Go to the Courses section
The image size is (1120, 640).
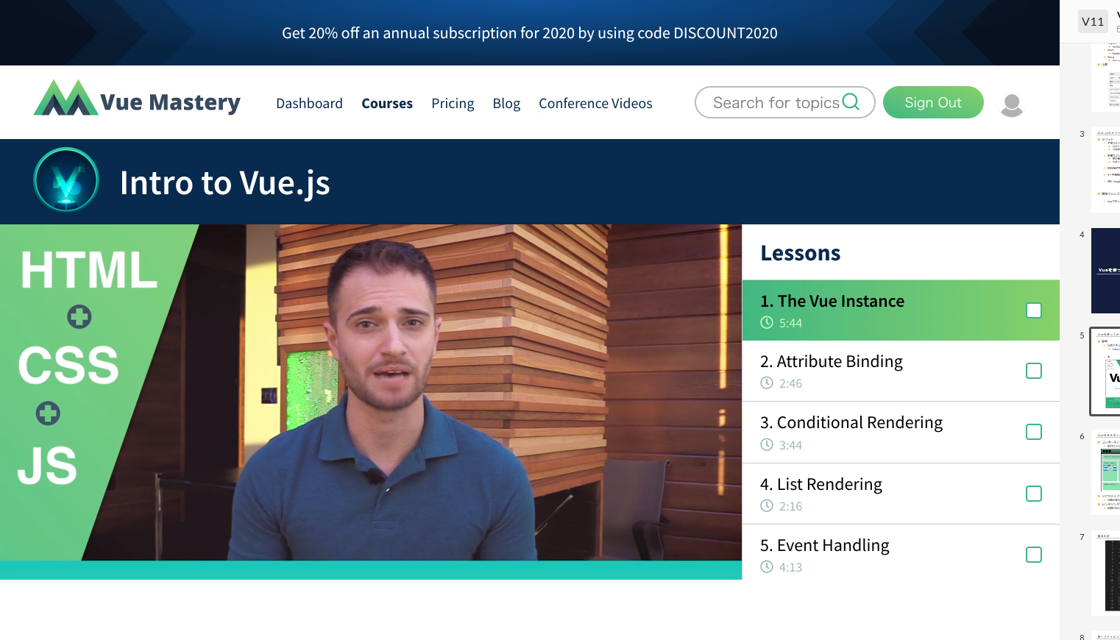coord(387,104)
